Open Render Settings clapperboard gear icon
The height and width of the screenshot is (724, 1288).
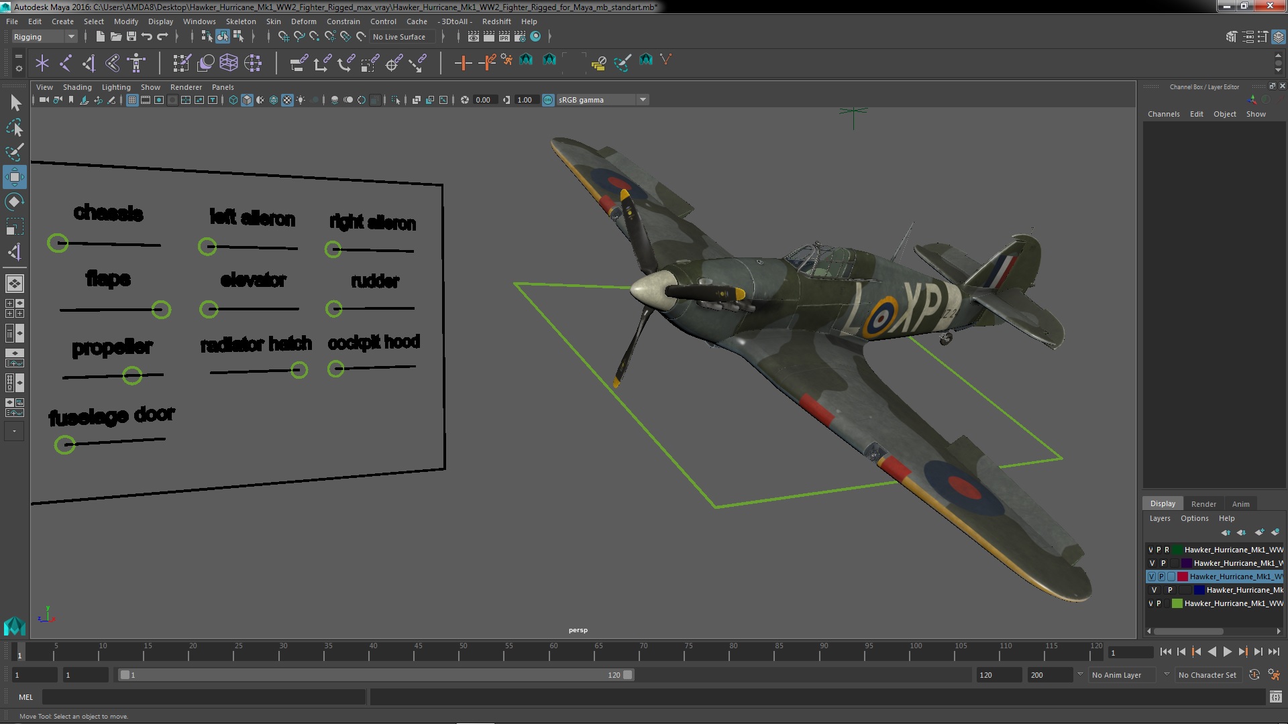(x=520, y=37)
